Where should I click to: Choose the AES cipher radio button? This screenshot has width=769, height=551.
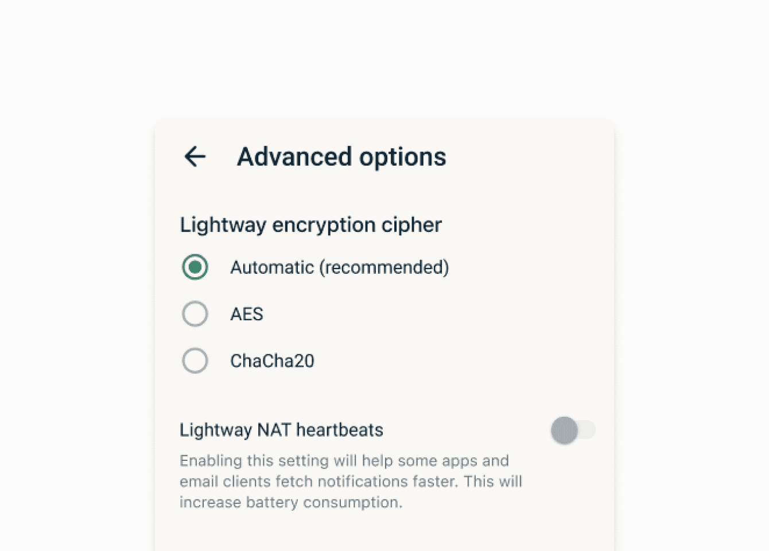pyautogui.click(x=195, y=314)
